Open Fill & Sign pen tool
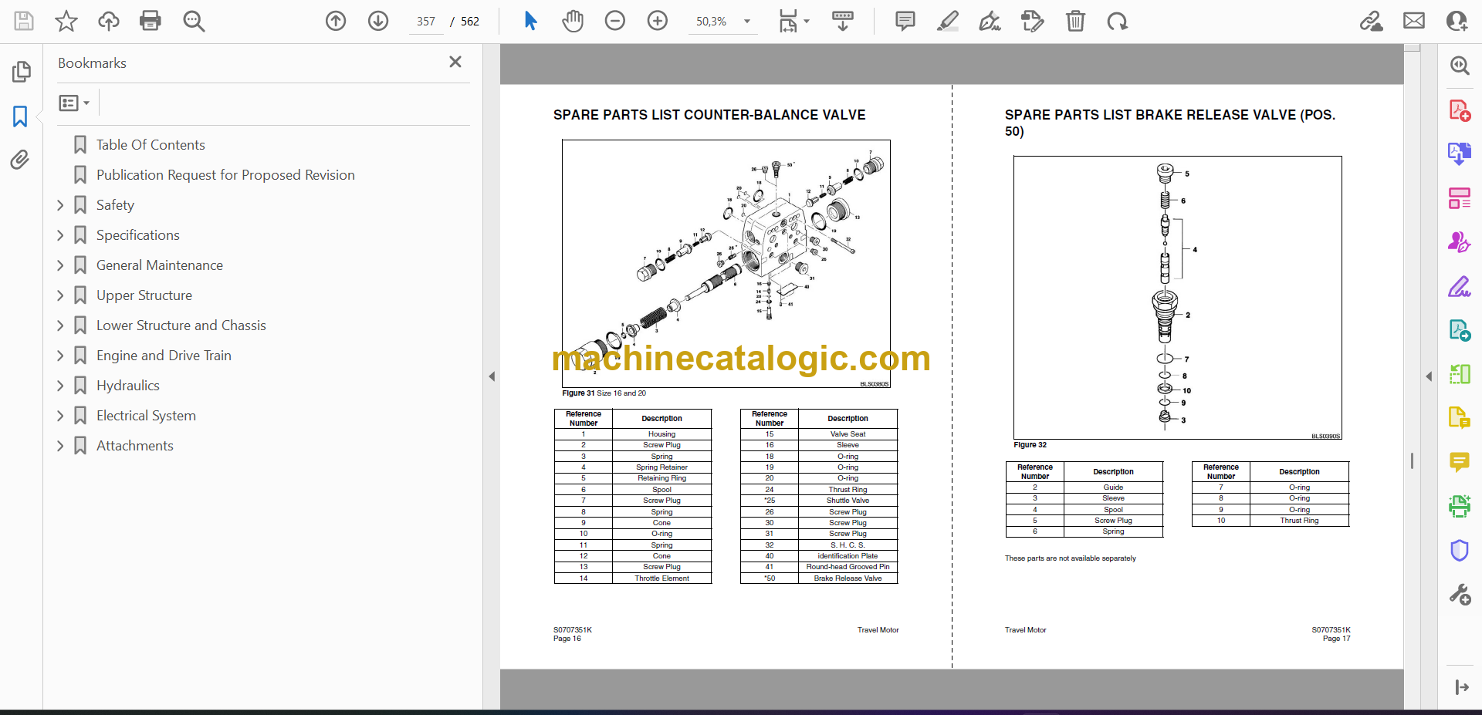The image size is (1482, 715). pos(1460,287)
